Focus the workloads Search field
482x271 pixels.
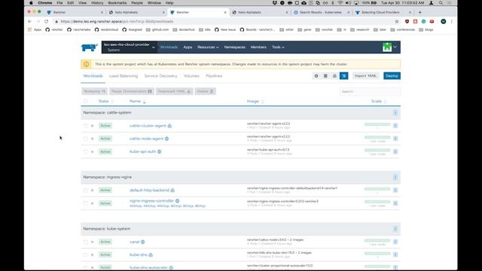pos(370,91)
